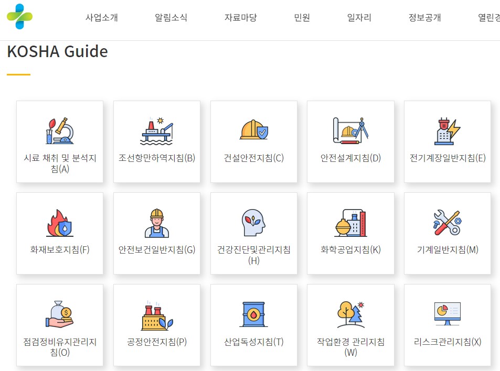Click the blueprint compass icon for guide D
This screenshot has width=500, height=371.
click(x=350, y=130)
